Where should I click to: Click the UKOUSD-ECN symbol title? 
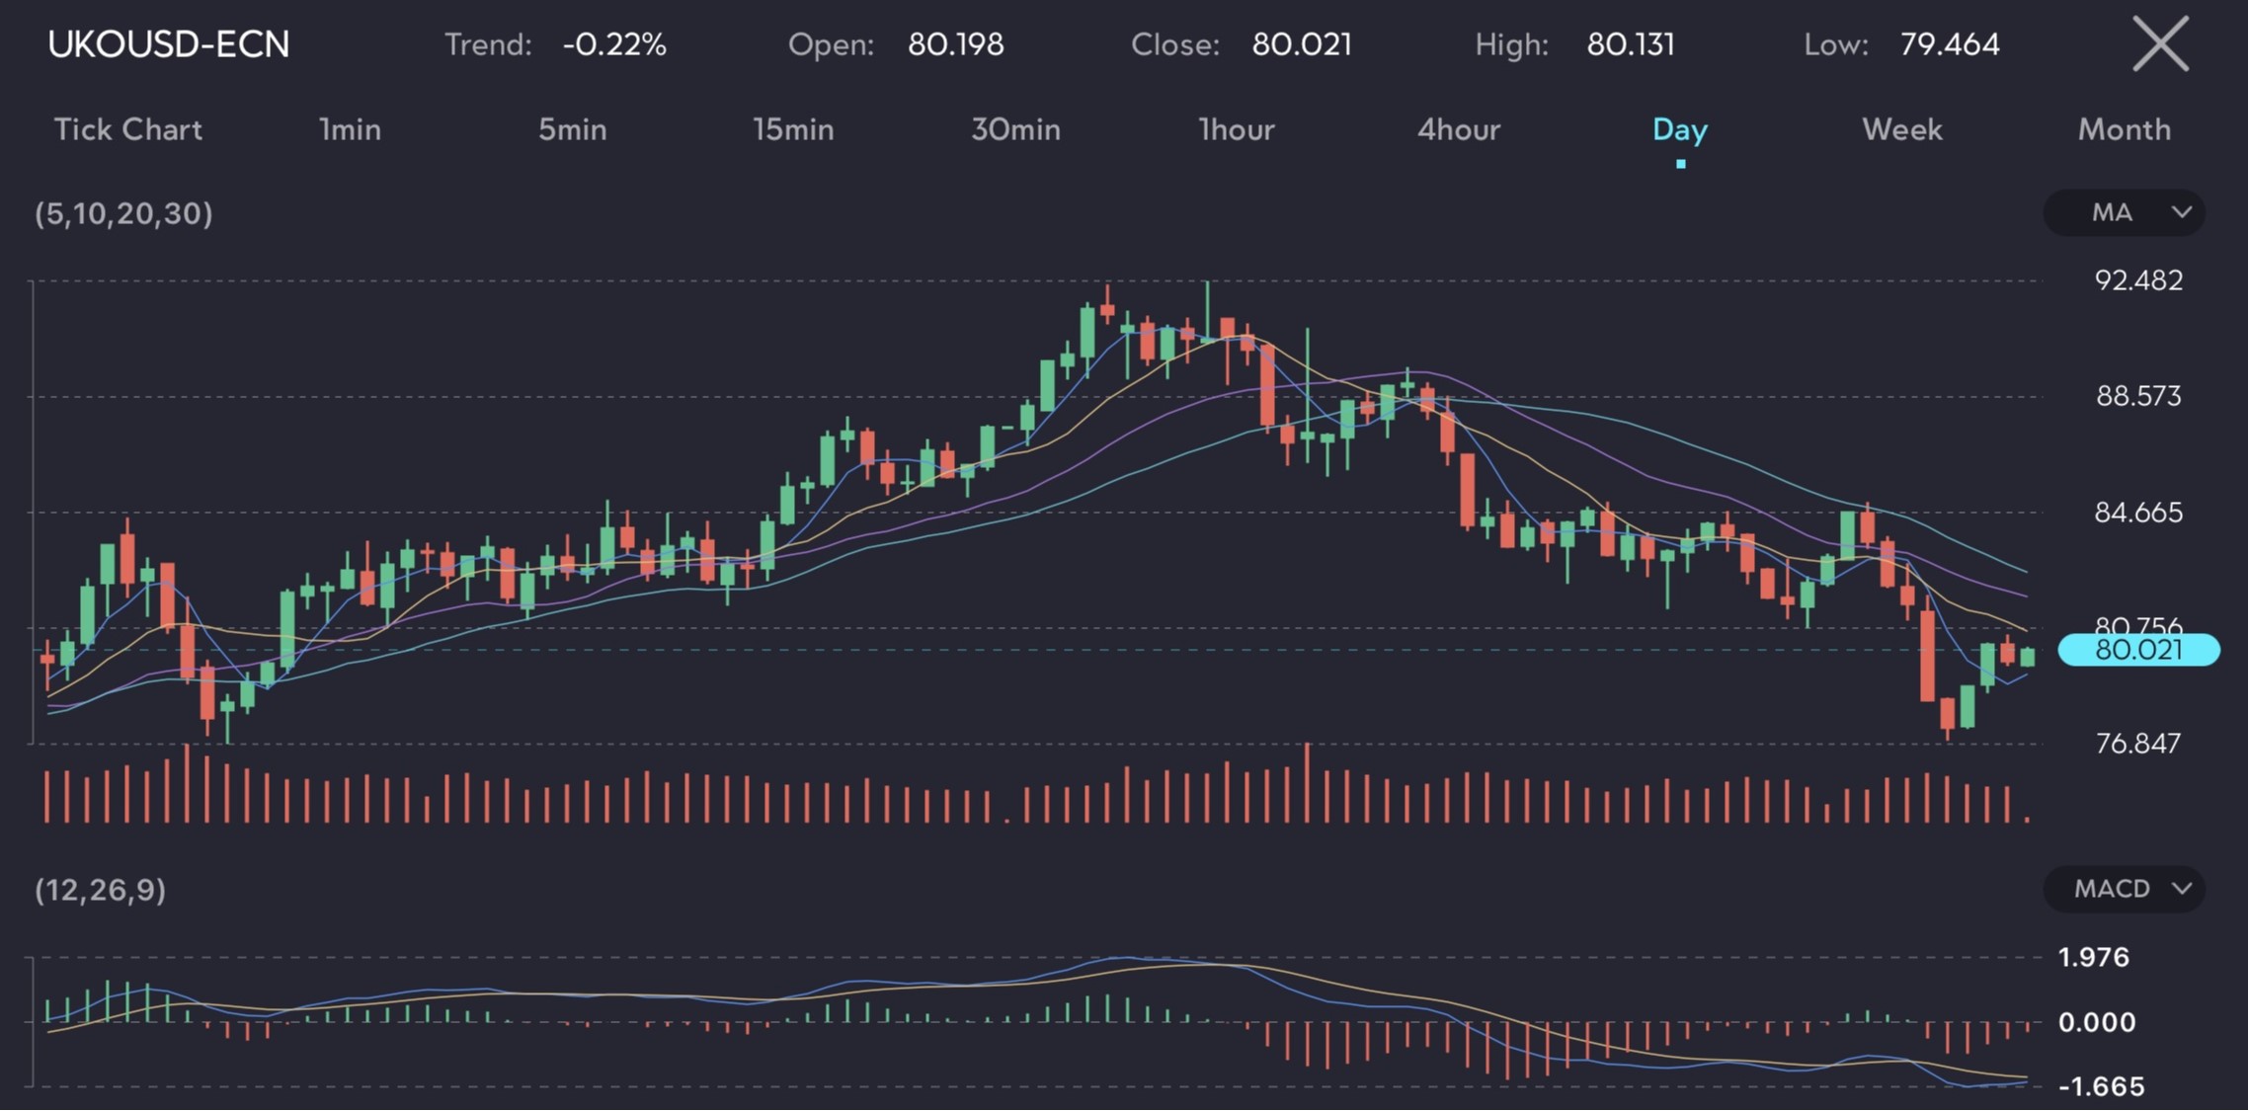click(169, 44)
